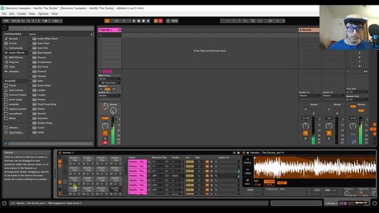Click the Automation Arm button

point(156,21)
